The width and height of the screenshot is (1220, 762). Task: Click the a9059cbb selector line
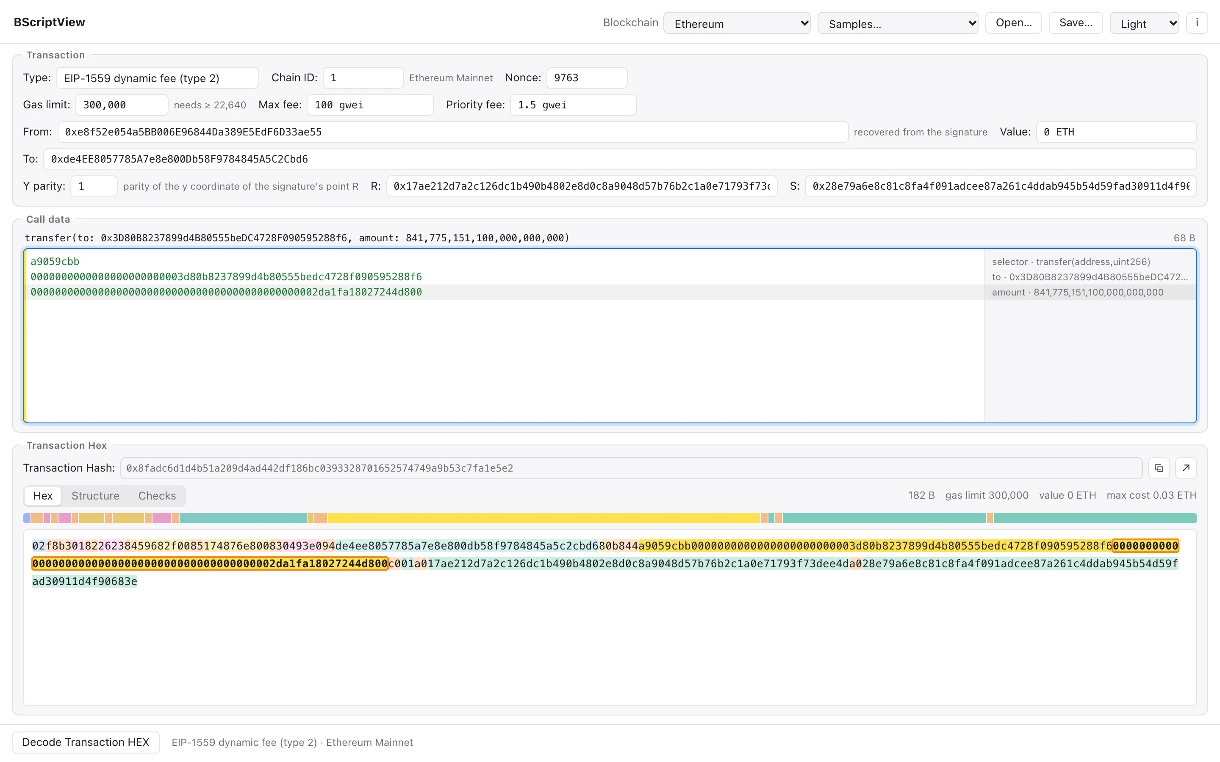coord(55,262)
